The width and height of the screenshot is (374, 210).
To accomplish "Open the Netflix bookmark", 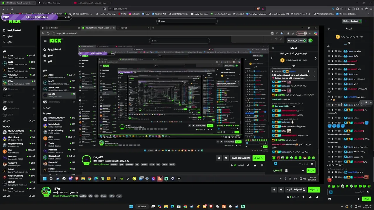I will coord(122,14).
